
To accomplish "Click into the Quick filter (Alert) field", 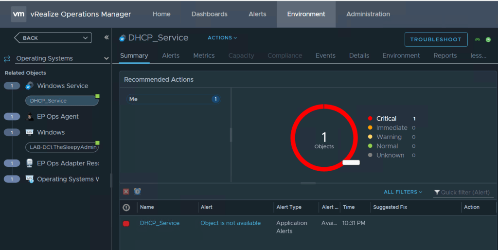I will tap(466, 193).
